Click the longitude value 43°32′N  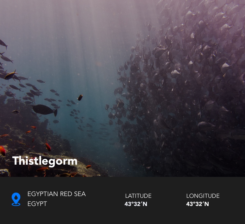click(x=198, y=204)
